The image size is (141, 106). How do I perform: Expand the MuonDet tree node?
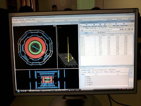click(x=86, y=83)
